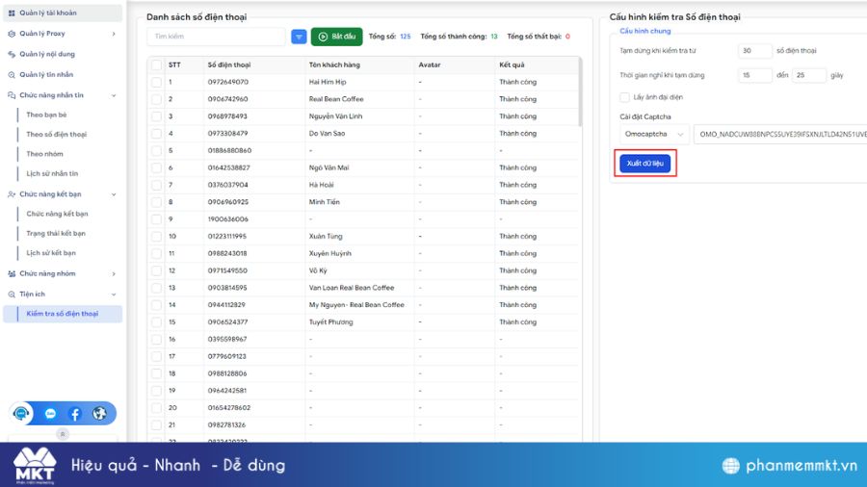Check the row for Ngô Văn Mai

pyautogui.click(x=156, y=167)
